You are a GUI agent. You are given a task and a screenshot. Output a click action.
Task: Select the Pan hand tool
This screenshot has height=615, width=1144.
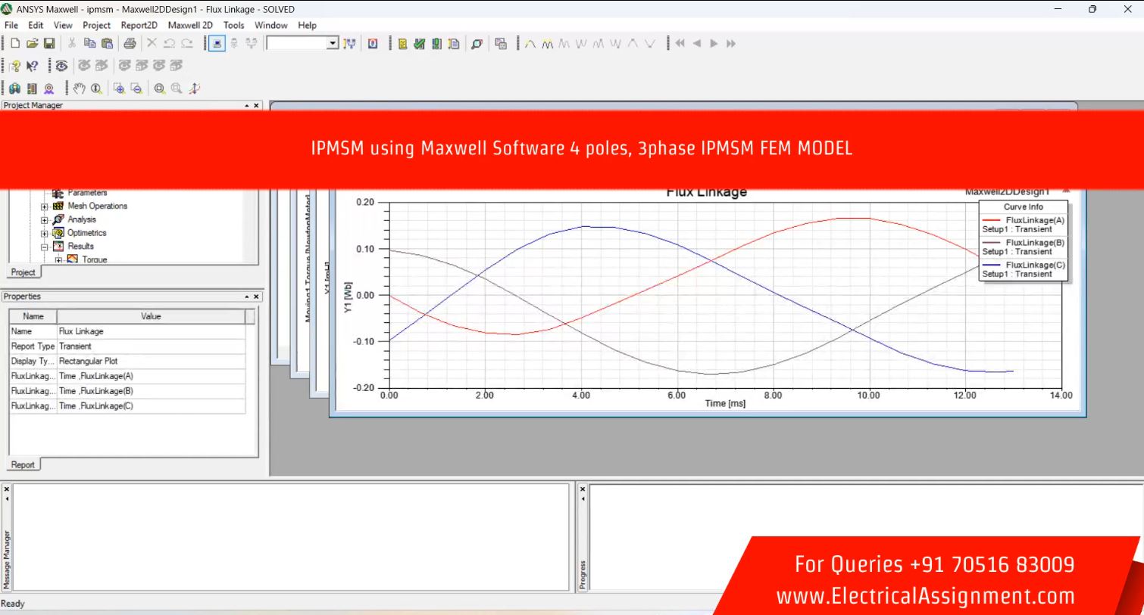pyautogui.click(x=79, y=89)
